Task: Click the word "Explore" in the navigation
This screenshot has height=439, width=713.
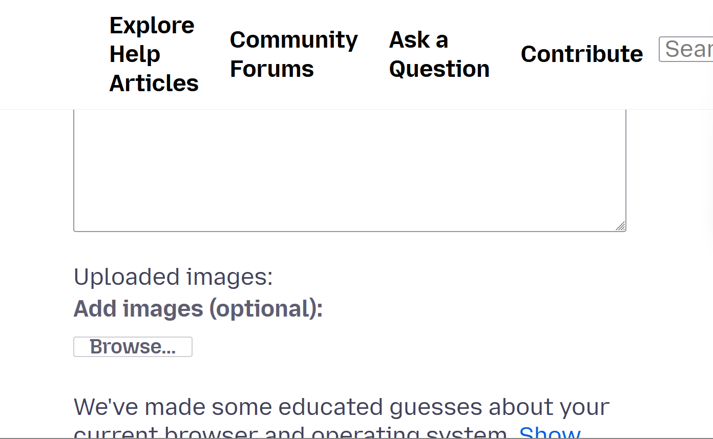Action: 152,25
